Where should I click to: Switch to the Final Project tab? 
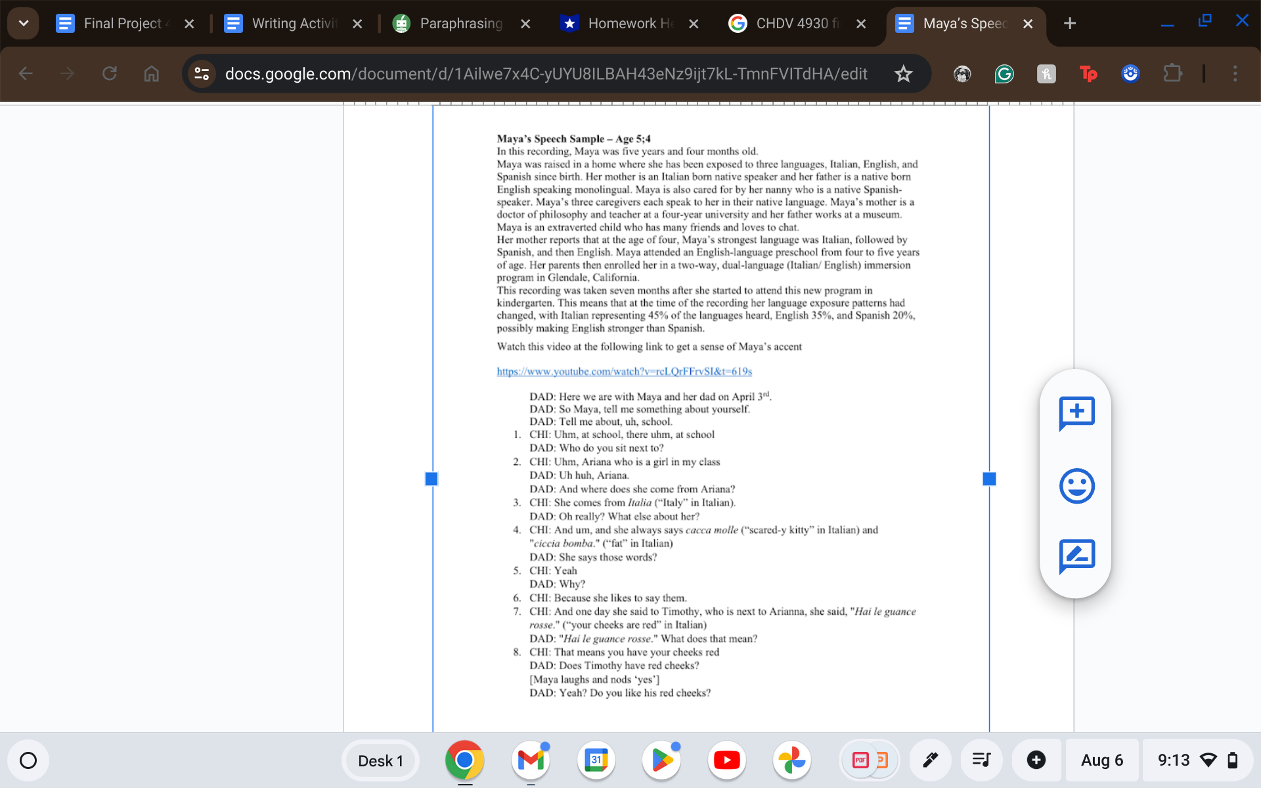(122, 24)
